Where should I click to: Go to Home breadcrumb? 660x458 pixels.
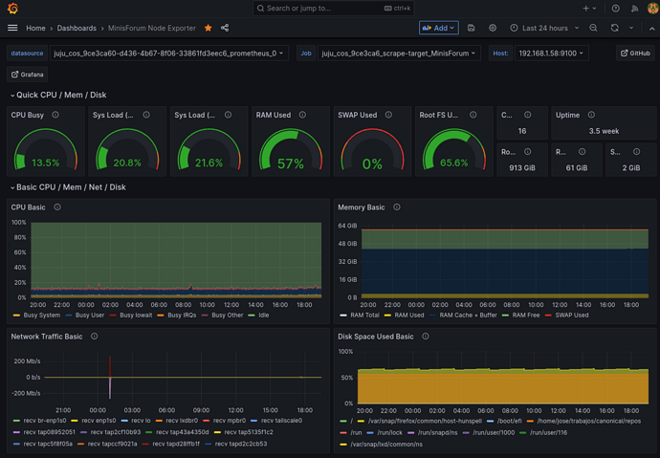35,28
